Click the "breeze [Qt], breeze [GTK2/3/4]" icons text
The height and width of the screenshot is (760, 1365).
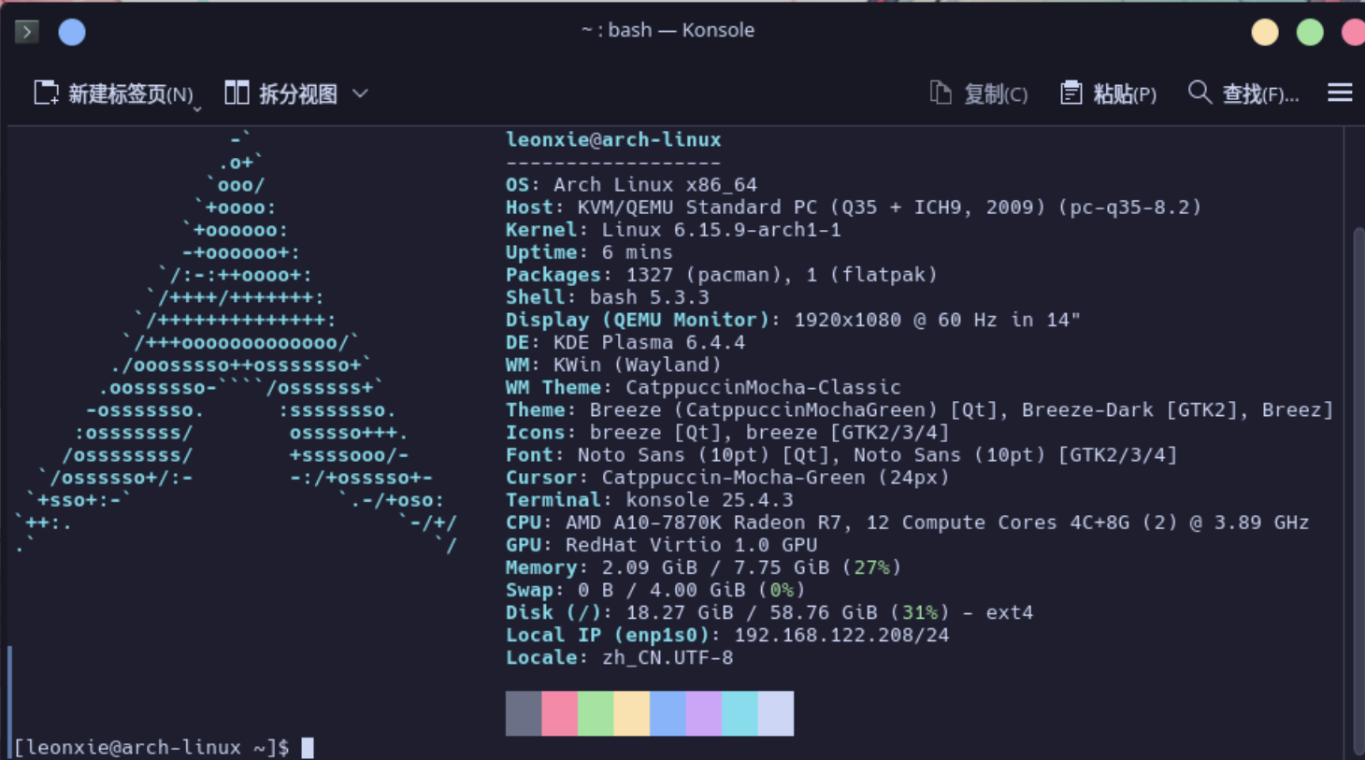pyautogui.click(x=769, y=432)
